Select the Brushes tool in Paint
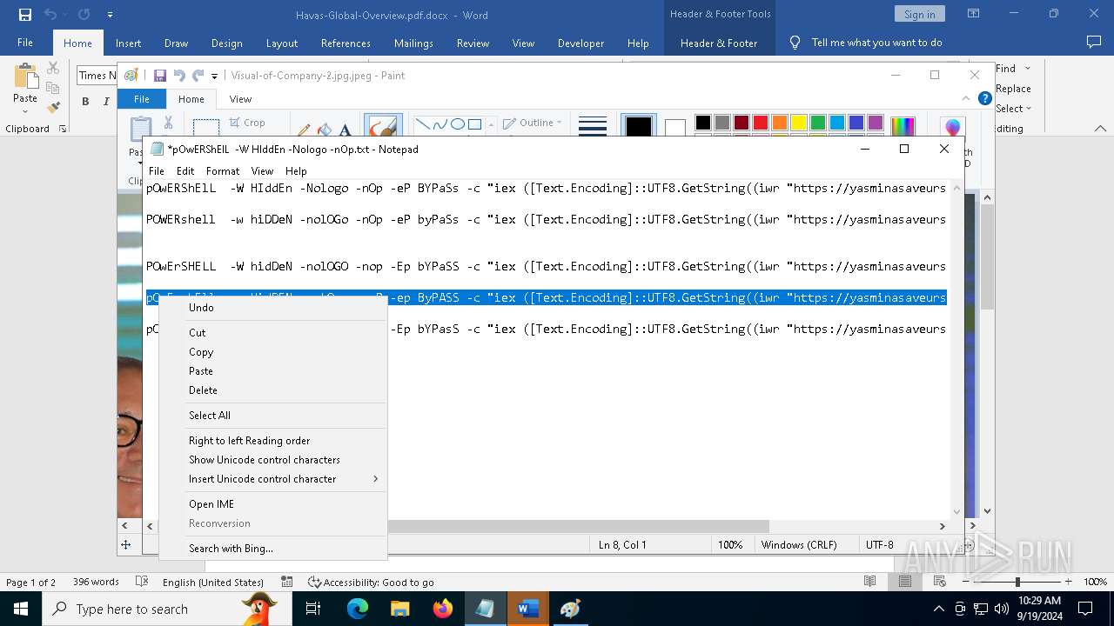1114x626 pixels. (x=382, y=126)
